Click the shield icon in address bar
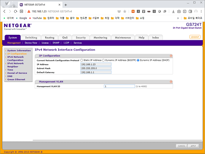205x154 pixels. click(119, 12)
